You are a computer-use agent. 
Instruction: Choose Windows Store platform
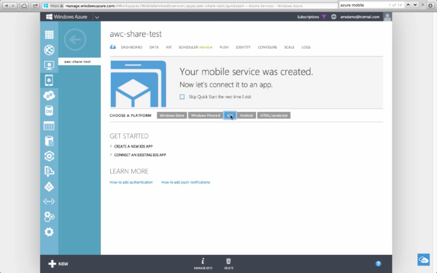172,116
